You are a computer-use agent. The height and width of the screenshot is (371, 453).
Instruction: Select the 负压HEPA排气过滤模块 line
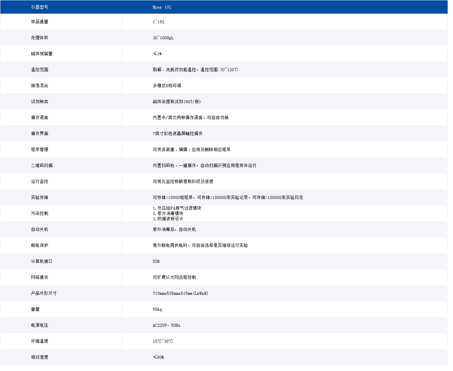click(177, 208)
